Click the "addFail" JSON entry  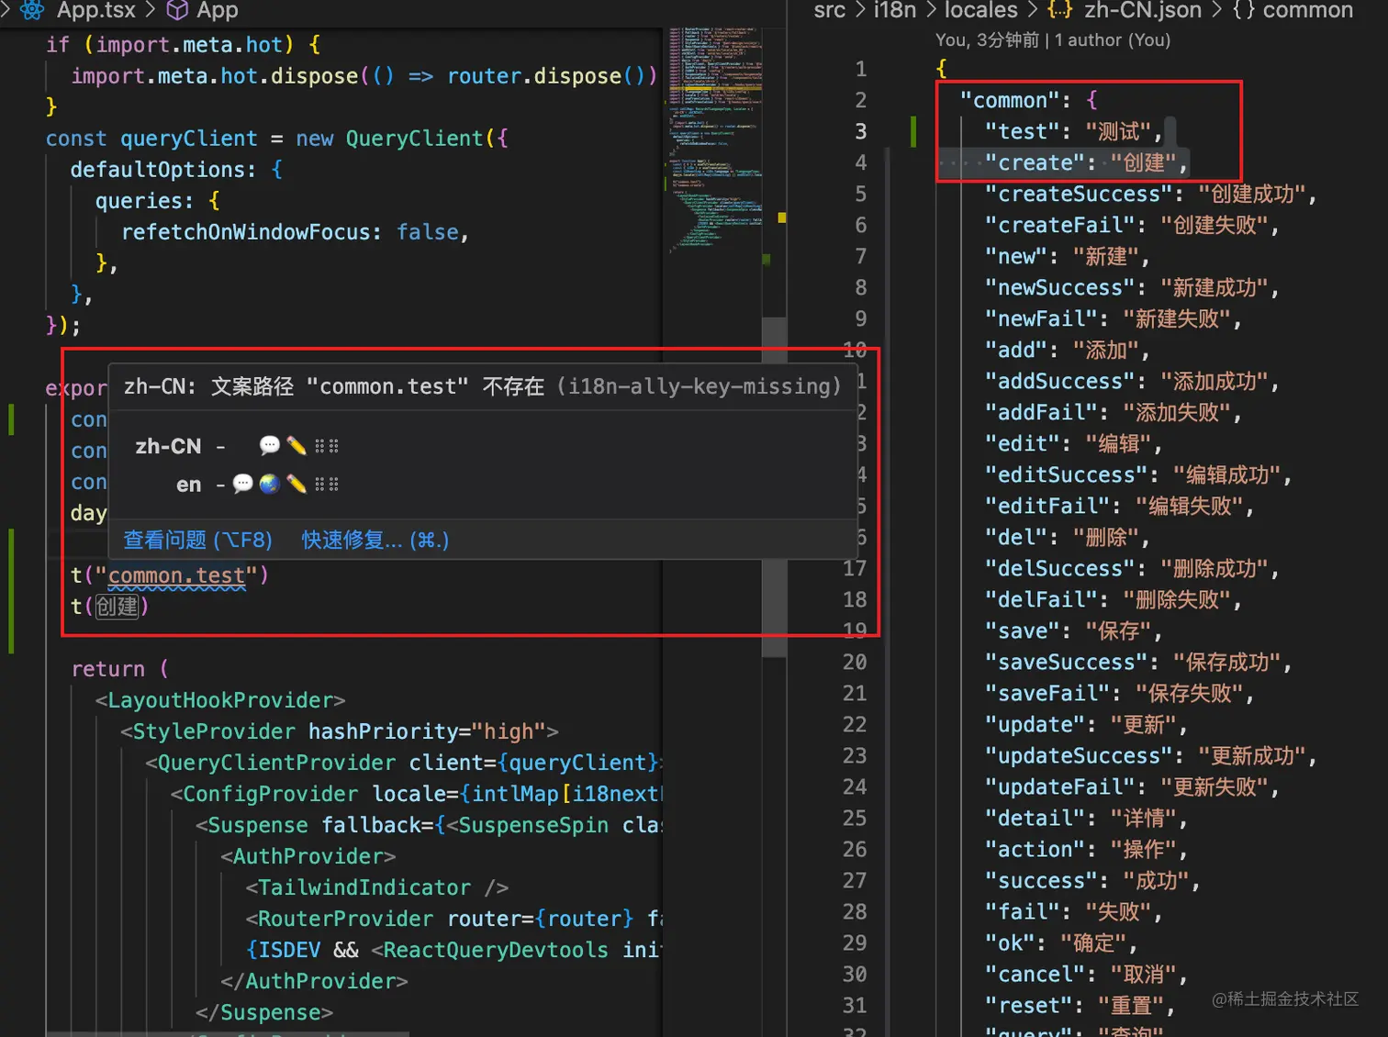tap(1113, 412)
